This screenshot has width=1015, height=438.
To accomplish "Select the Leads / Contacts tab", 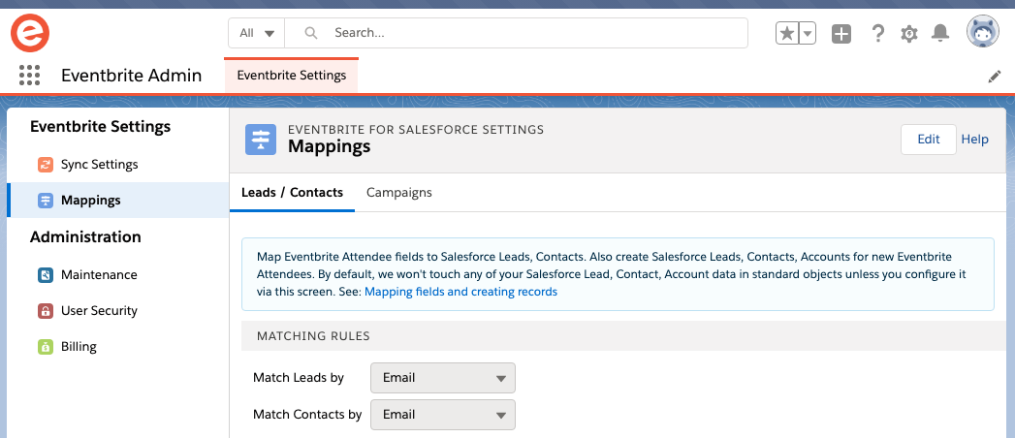I will pos(292,192).
